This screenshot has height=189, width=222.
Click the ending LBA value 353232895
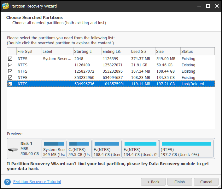coord(113,71)
